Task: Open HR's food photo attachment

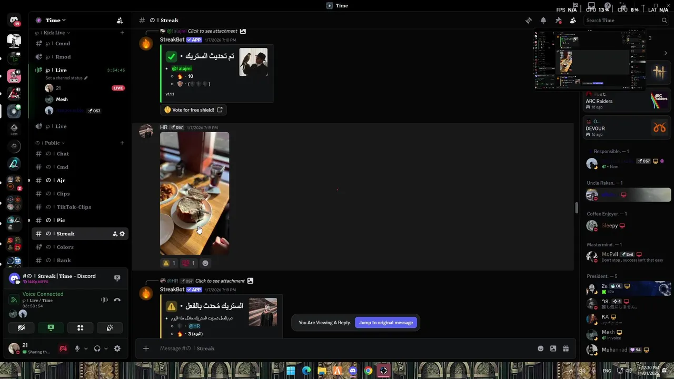Action: (194, 193)
